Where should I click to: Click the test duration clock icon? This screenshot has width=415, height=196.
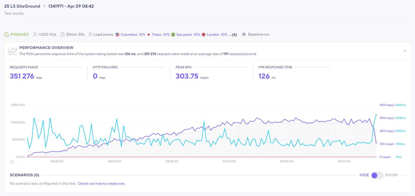pos(63,34)
